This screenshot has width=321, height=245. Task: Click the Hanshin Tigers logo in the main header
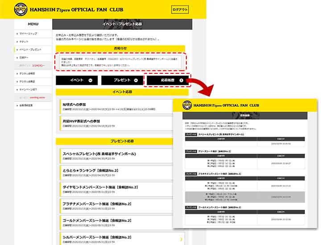[21, 9]
